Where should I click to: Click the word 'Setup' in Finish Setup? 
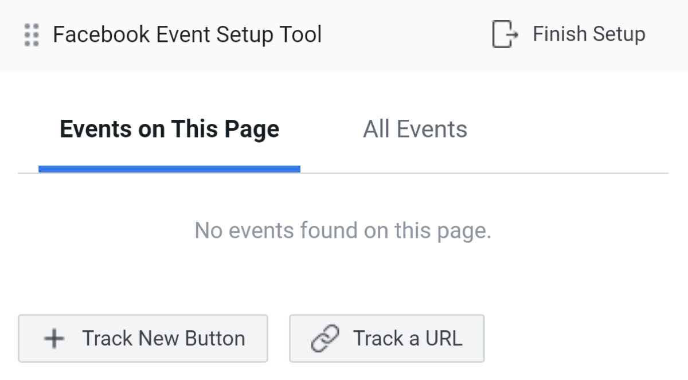point(619,34)
